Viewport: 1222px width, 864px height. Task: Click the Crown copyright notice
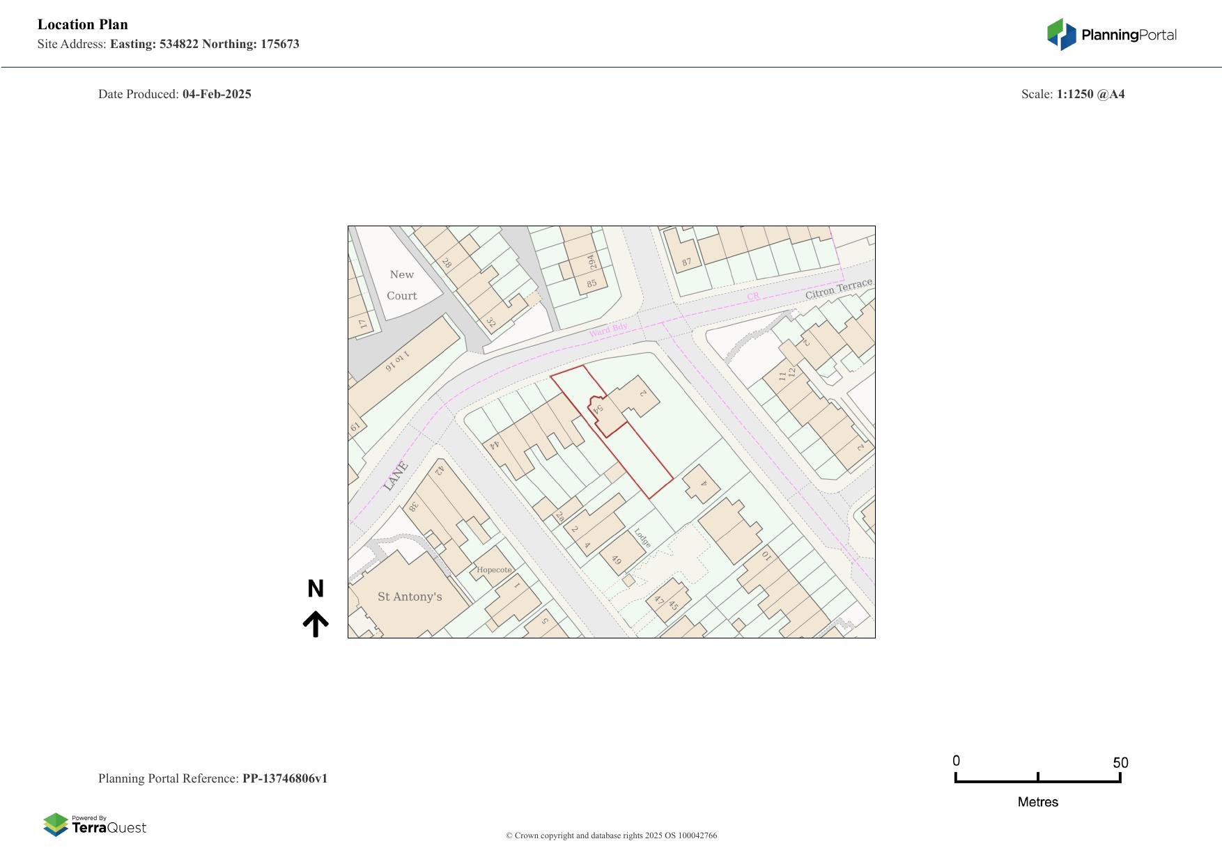point(611,835)
